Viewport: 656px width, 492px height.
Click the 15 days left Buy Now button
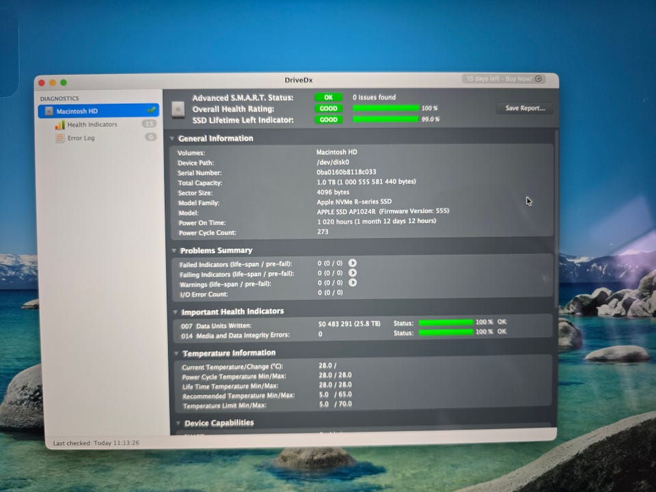504,79
